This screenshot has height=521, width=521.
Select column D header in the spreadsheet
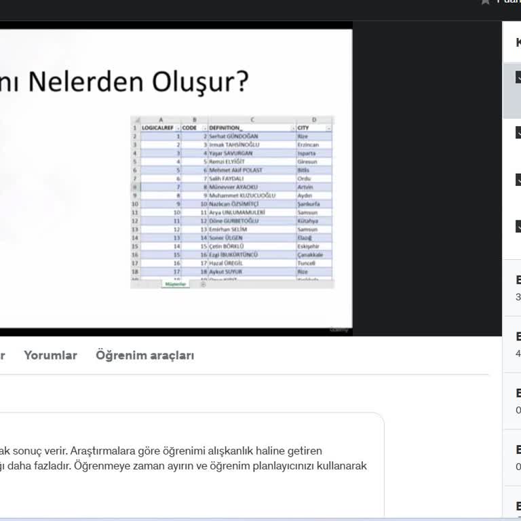[x=314, y=119]
